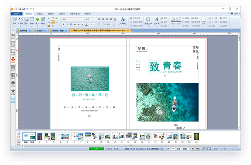
Task: Expand the quick access toolbar customize arrow
Action: coord(33,9)
